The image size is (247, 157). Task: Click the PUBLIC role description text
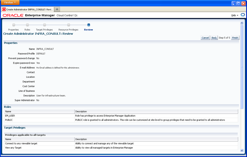150,120
